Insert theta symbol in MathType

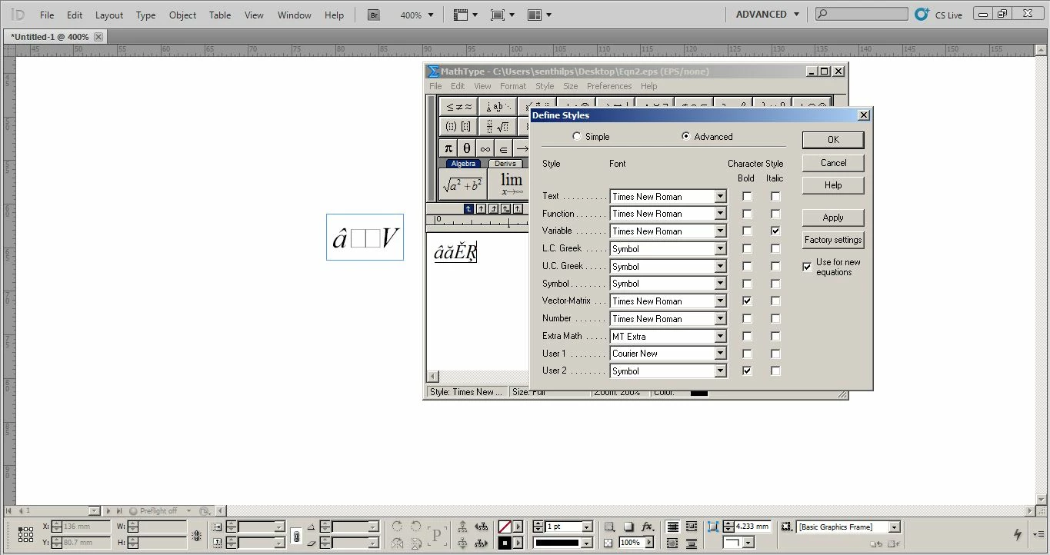[x=467, y=148]
